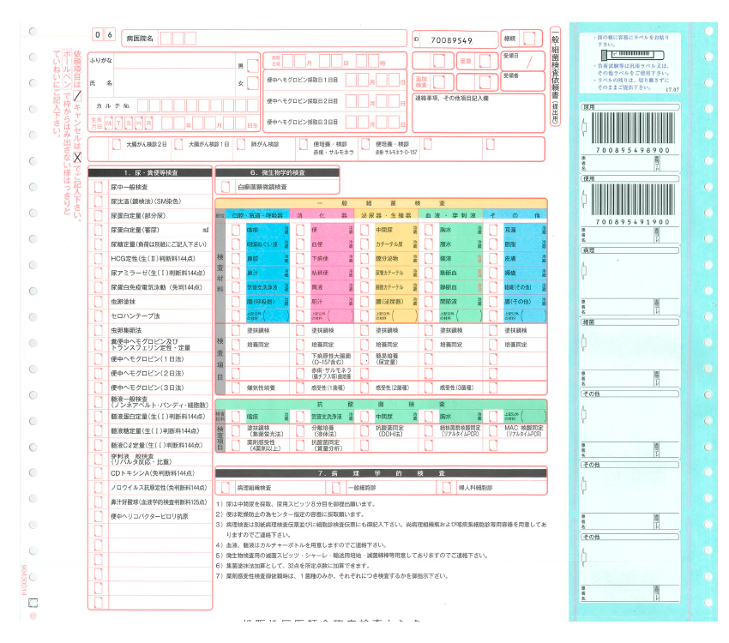Tick the 婦人科細胞診 checkbox

tap(447, 487)
